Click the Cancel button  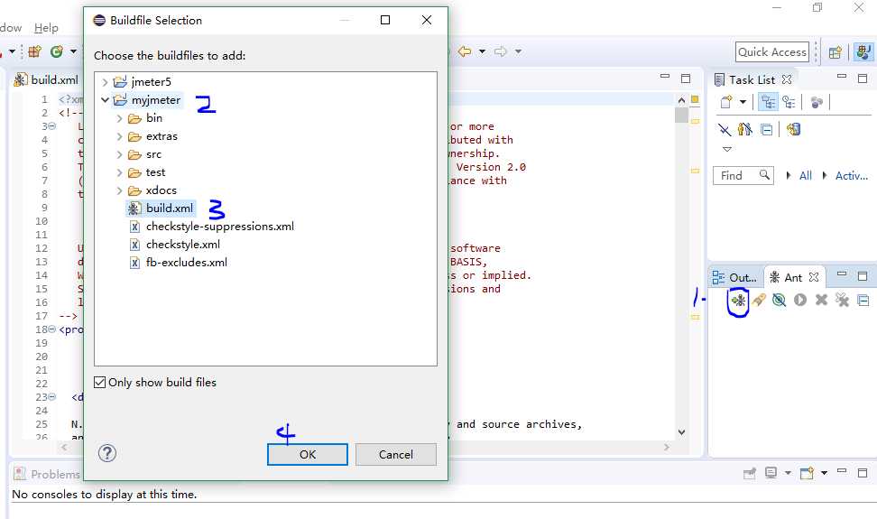396,454
